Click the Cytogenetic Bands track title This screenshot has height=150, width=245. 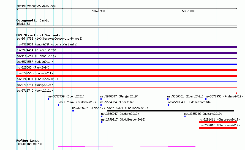33,20
